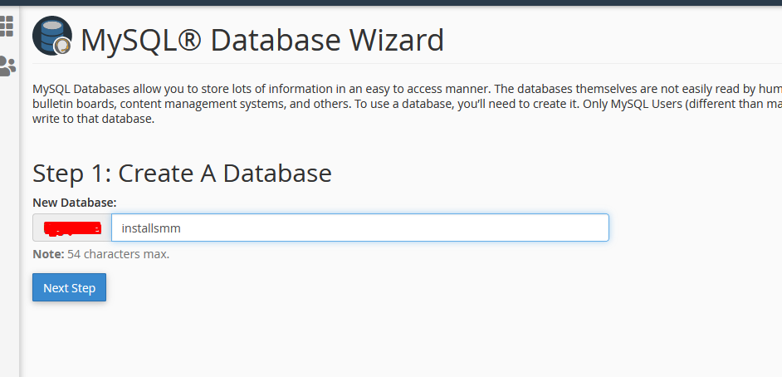Click the "New Database:" field label
The width and height of the screenshot is (782, 377).
click(75, 203)
